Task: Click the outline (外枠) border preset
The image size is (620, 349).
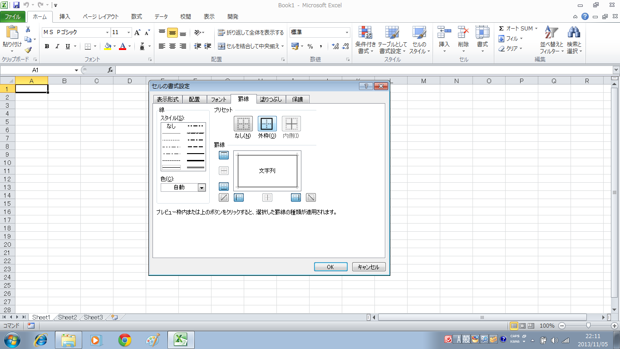Action: pyautogui.click(x=267, y=124)
